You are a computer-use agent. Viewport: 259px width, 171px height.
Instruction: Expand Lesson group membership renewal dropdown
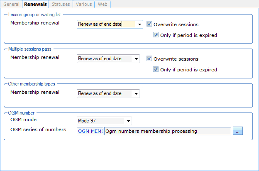(139, 24)
